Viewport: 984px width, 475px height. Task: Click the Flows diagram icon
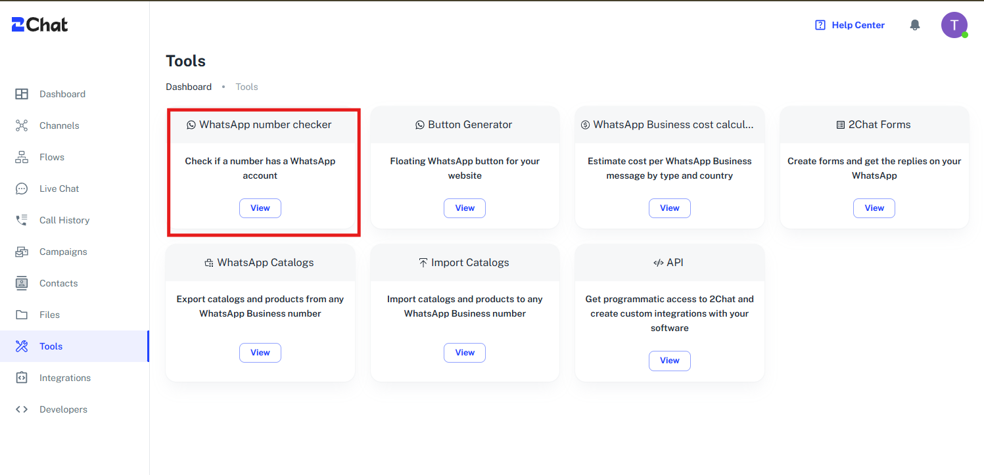[22, 157]
